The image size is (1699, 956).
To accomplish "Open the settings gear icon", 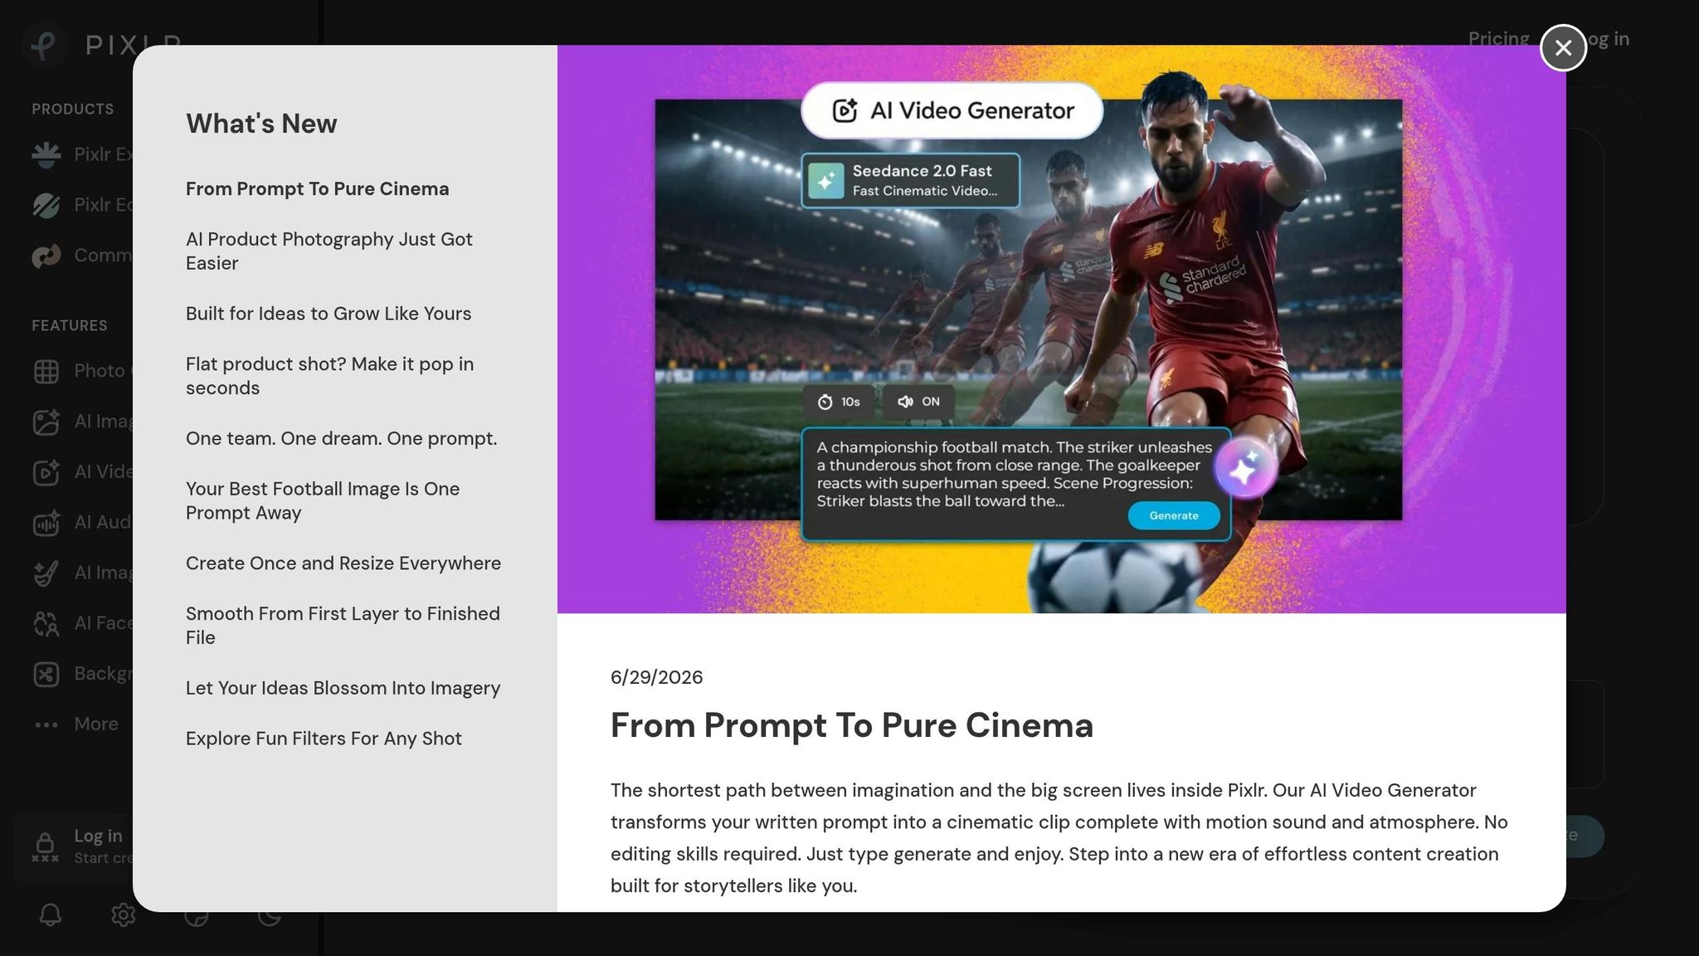I will (x=124, y=915).
